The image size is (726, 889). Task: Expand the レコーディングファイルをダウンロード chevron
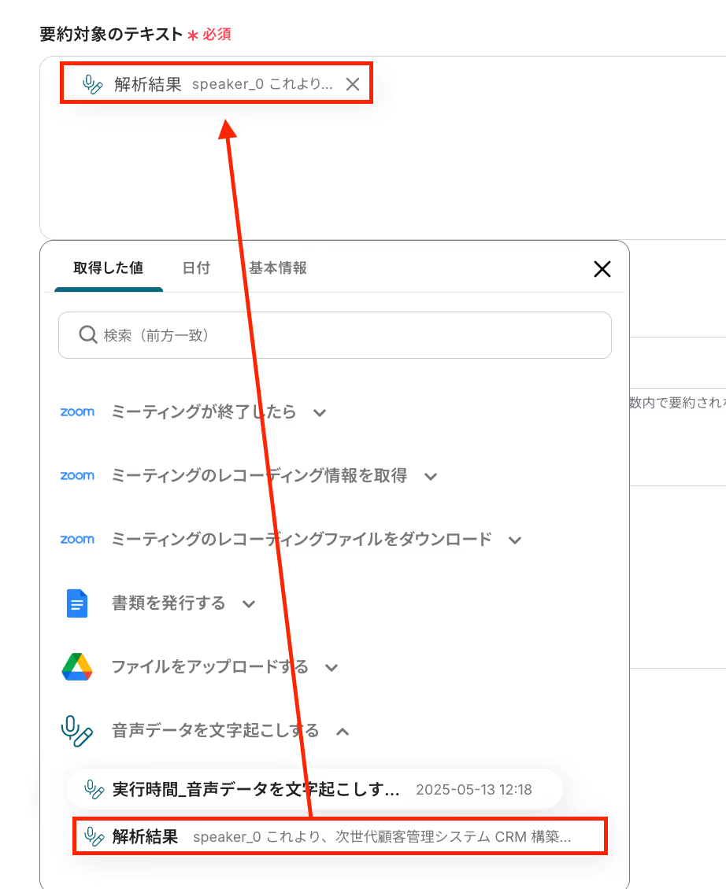(x=515, y=540)
